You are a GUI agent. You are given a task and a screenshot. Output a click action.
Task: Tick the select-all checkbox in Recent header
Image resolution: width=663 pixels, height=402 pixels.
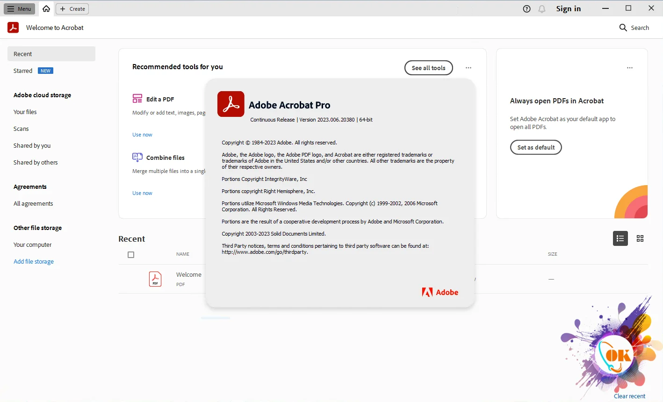click(x=131, y=255)
